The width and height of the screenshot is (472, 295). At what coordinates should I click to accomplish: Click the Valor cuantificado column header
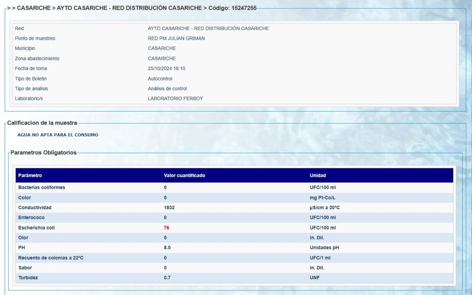click(184, 176)
